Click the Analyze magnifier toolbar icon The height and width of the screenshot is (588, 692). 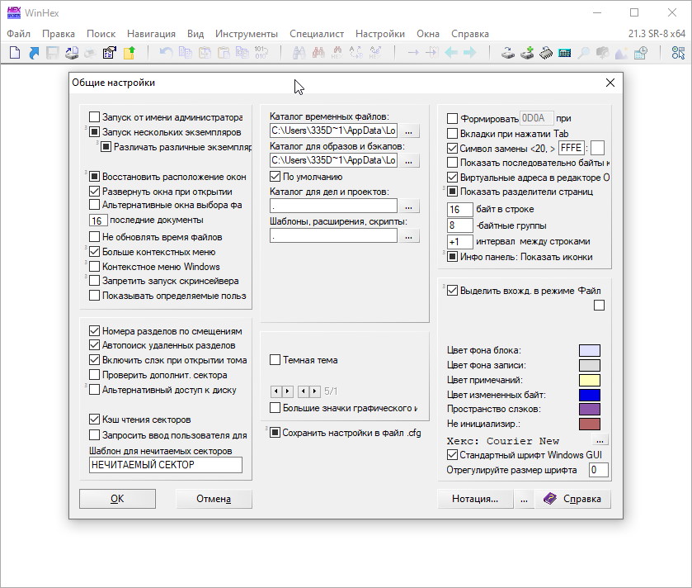coord(583,53)
